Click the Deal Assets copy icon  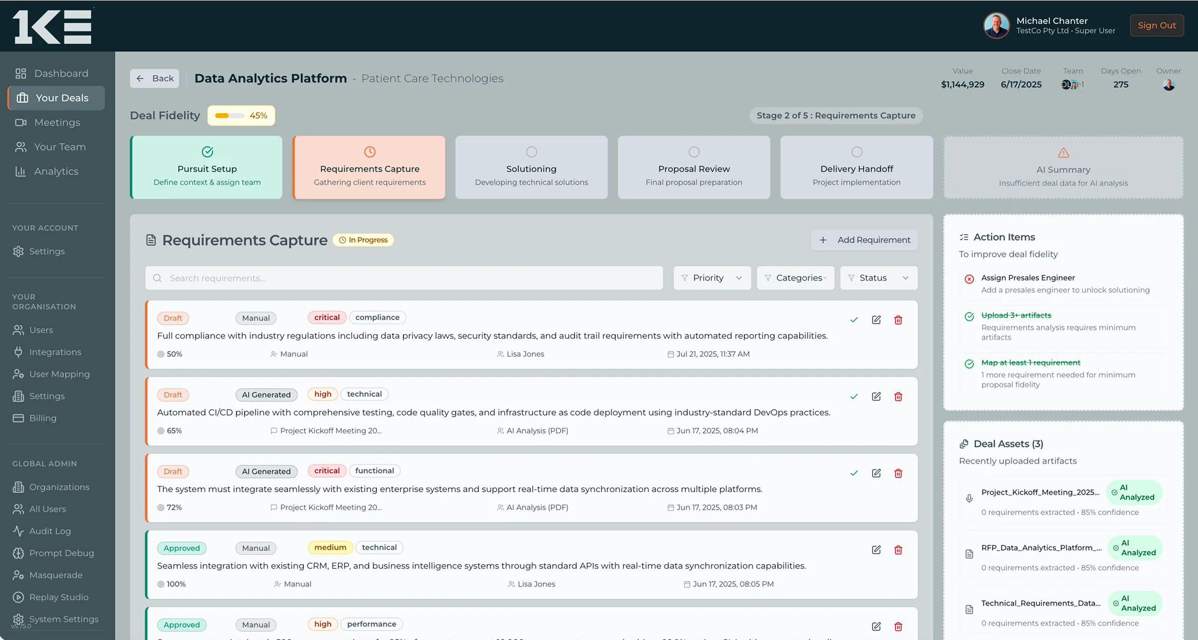[964, 444]
